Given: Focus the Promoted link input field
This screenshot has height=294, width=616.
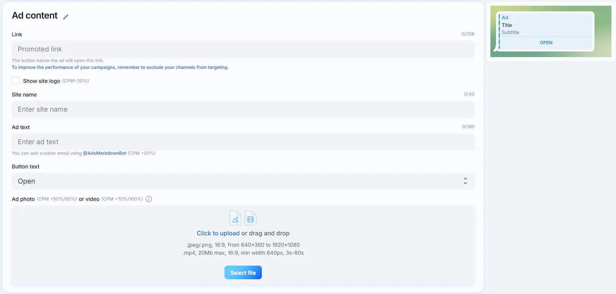Looking at the screenshot, I should (x=243, y=49).
